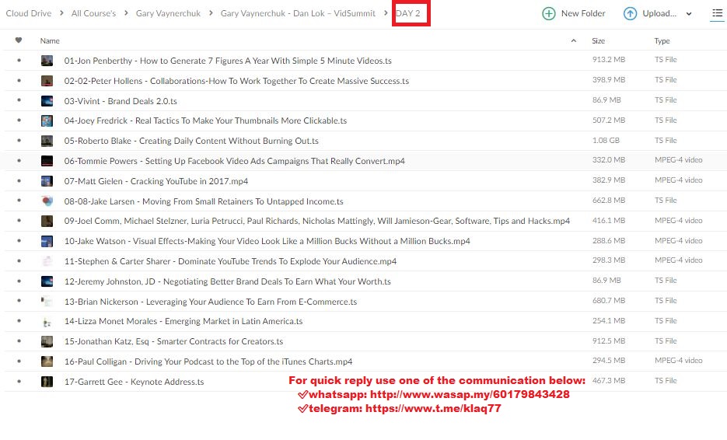Open the Cloud Drive breadcrumb
Screen dimensions: 727x440
[29, 13]
